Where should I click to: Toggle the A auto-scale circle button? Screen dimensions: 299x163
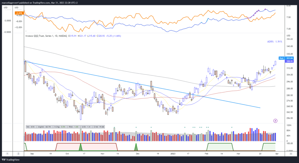point(291,154)
